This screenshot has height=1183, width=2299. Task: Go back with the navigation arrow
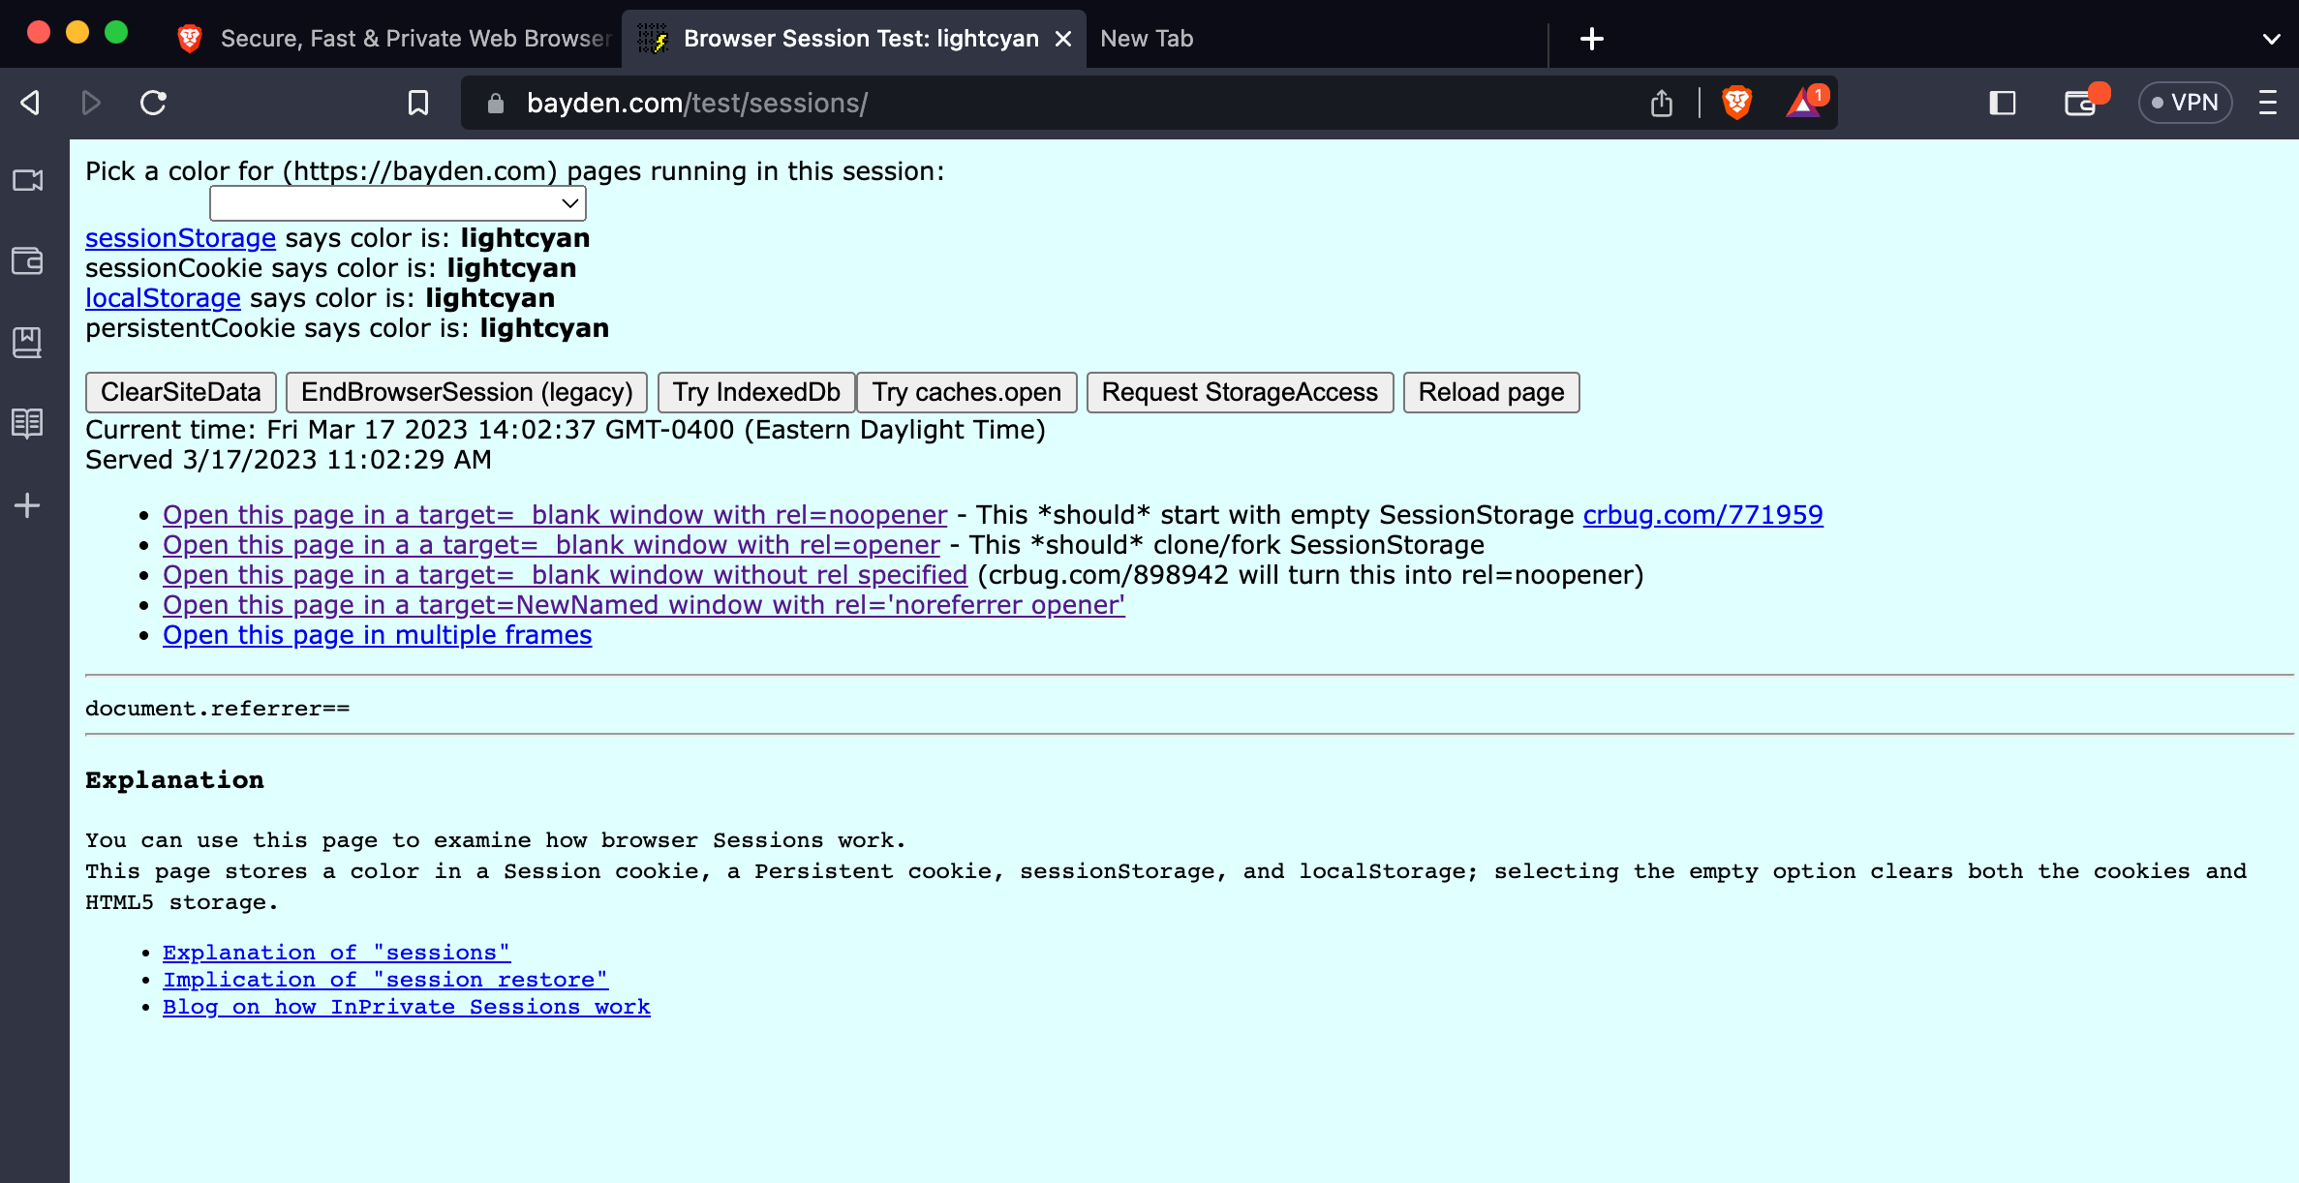click(x=31, y=103)
